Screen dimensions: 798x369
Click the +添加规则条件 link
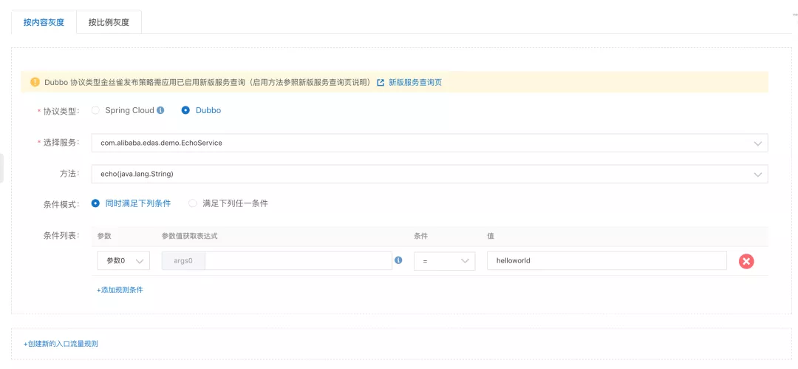pyautogui.click(x=120, y=290)
